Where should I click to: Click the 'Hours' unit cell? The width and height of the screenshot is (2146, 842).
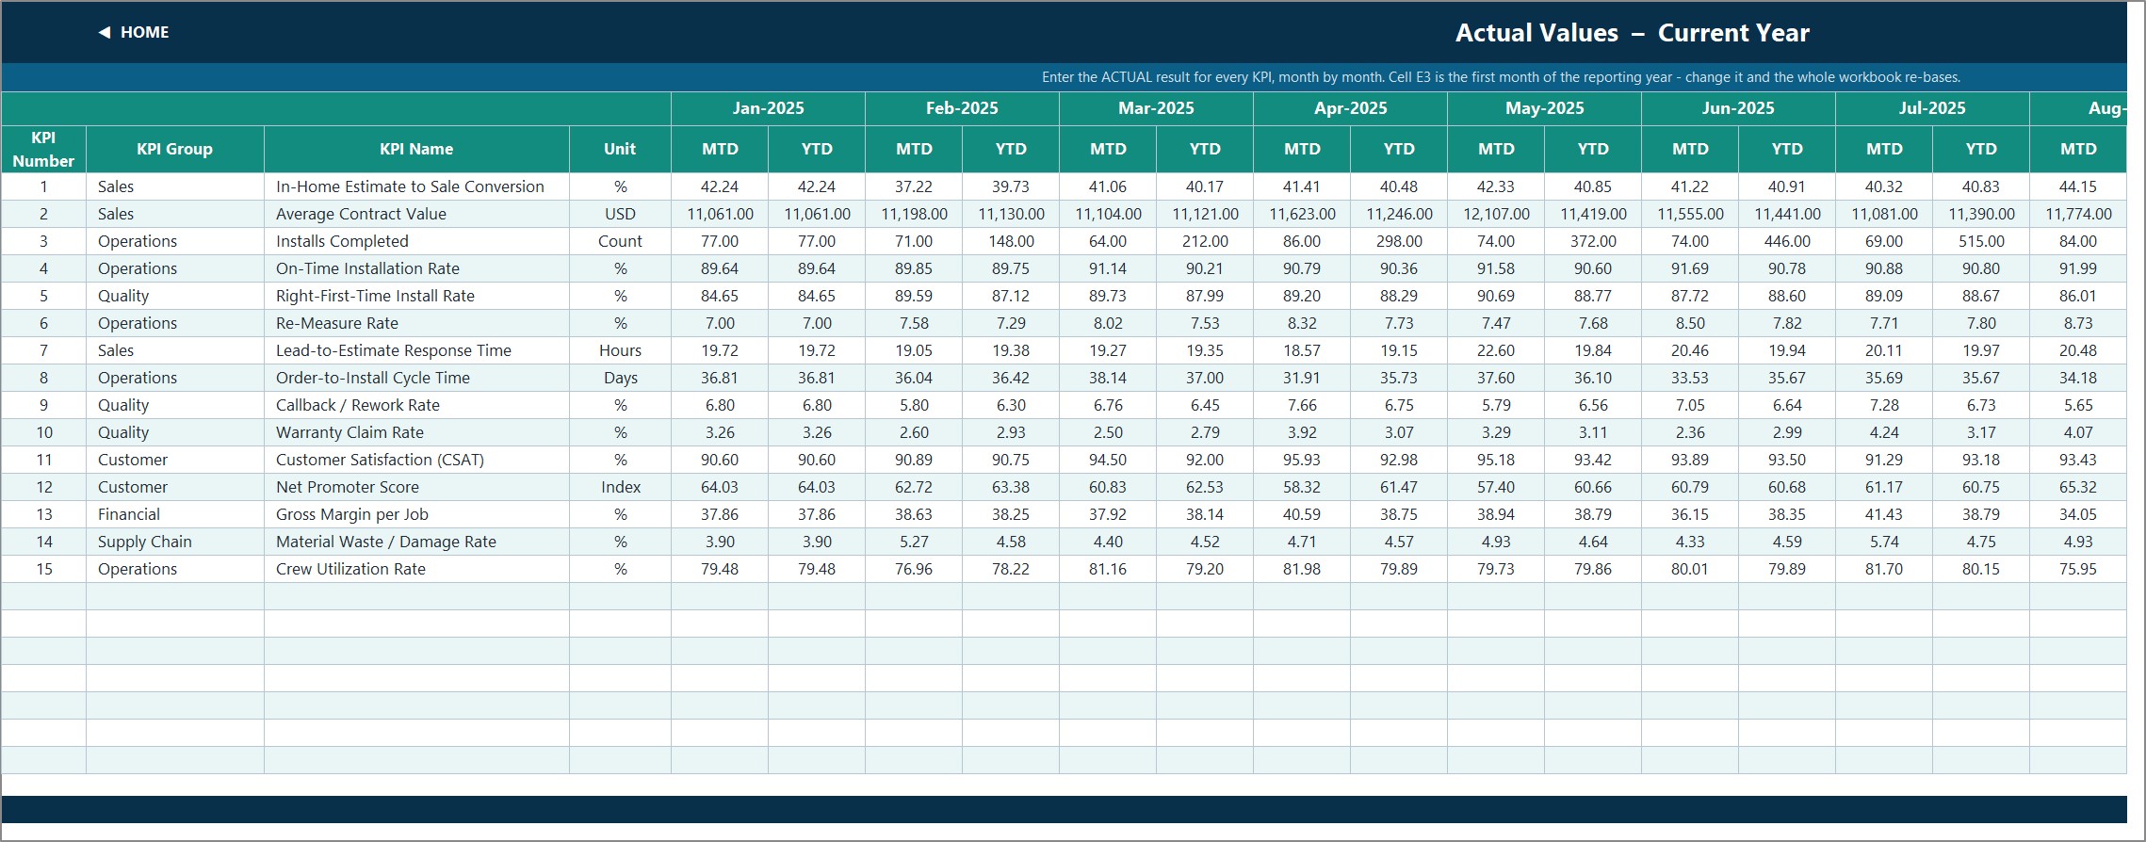tap(620, 350)
